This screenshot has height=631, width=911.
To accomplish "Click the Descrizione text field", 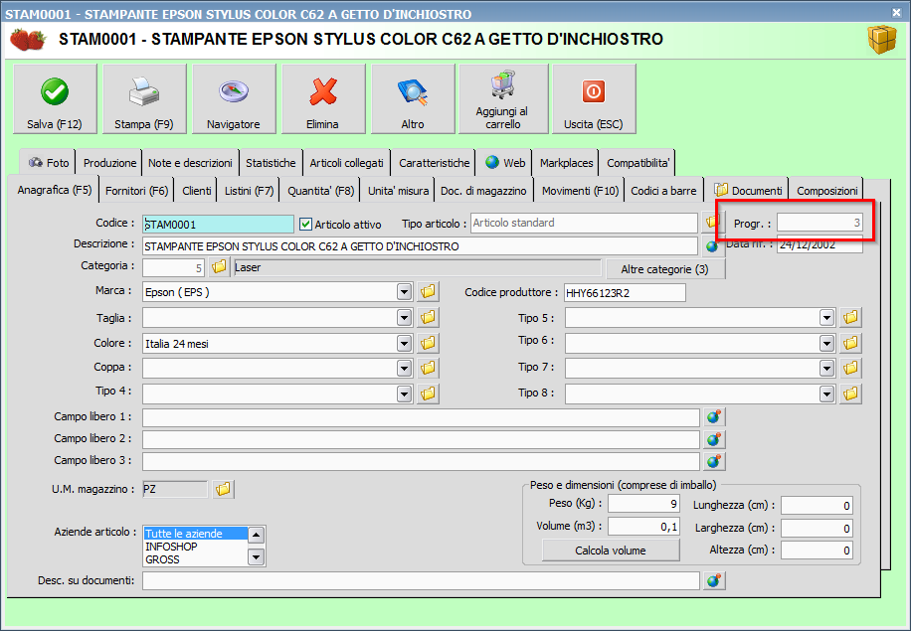I will click(420, 246).
